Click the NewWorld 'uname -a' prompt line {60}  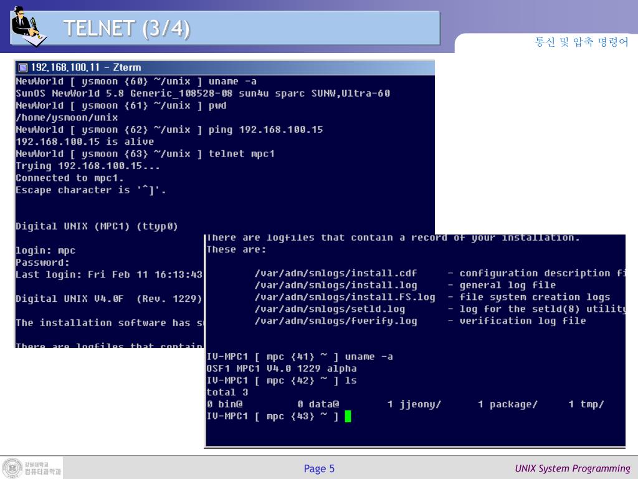pyautogui.click(x=136, y=81)
